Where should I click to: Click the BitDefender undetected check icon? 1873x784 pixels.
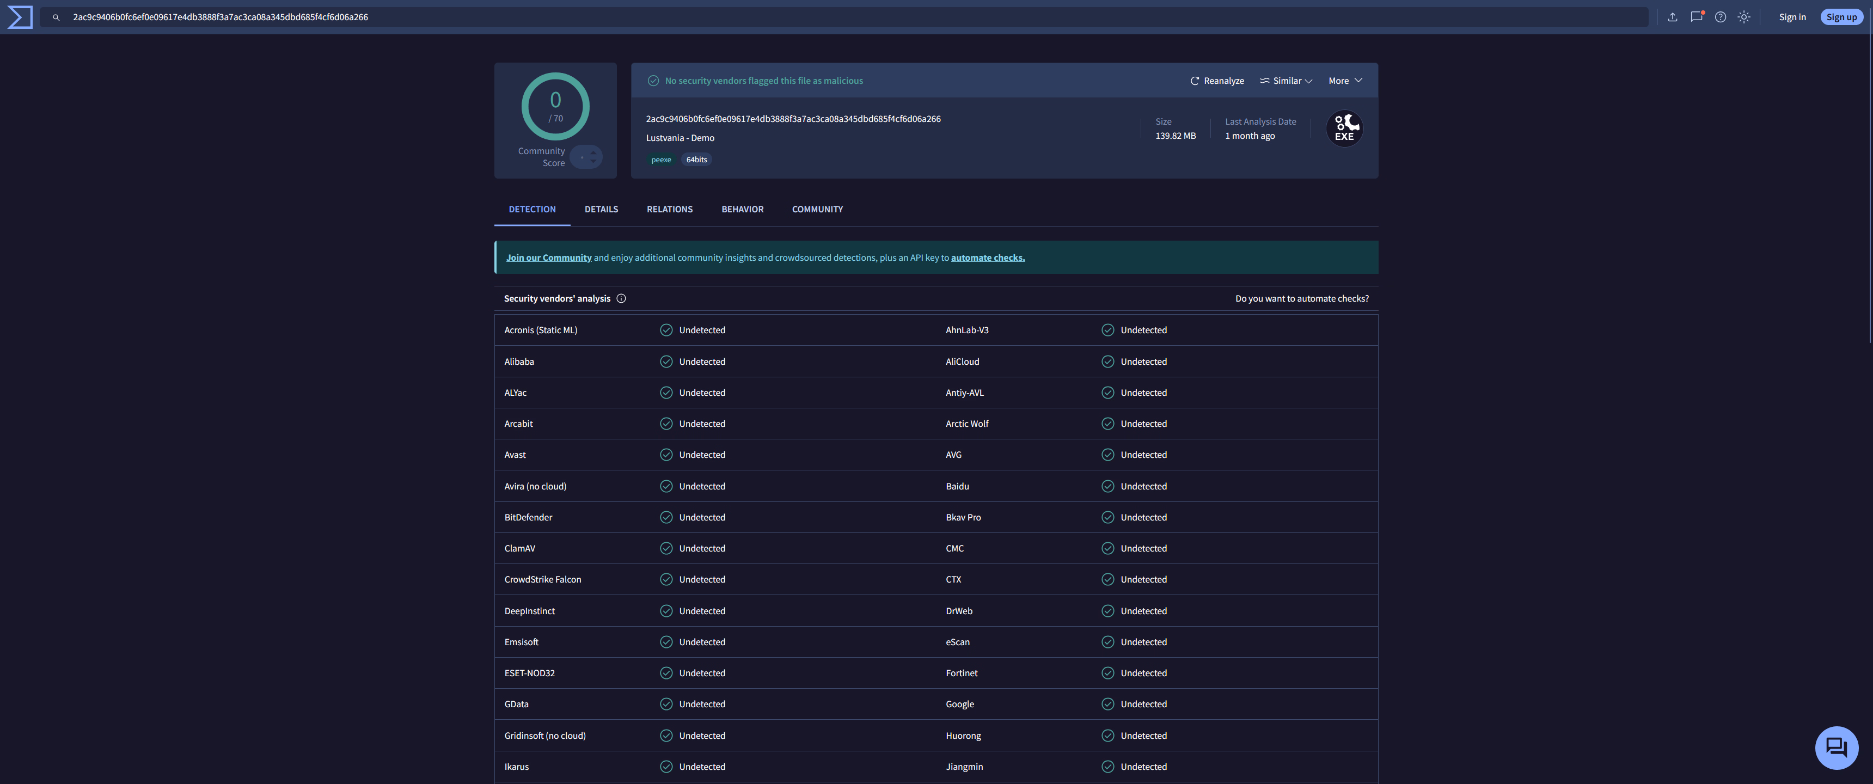click(x=666, y=517)
